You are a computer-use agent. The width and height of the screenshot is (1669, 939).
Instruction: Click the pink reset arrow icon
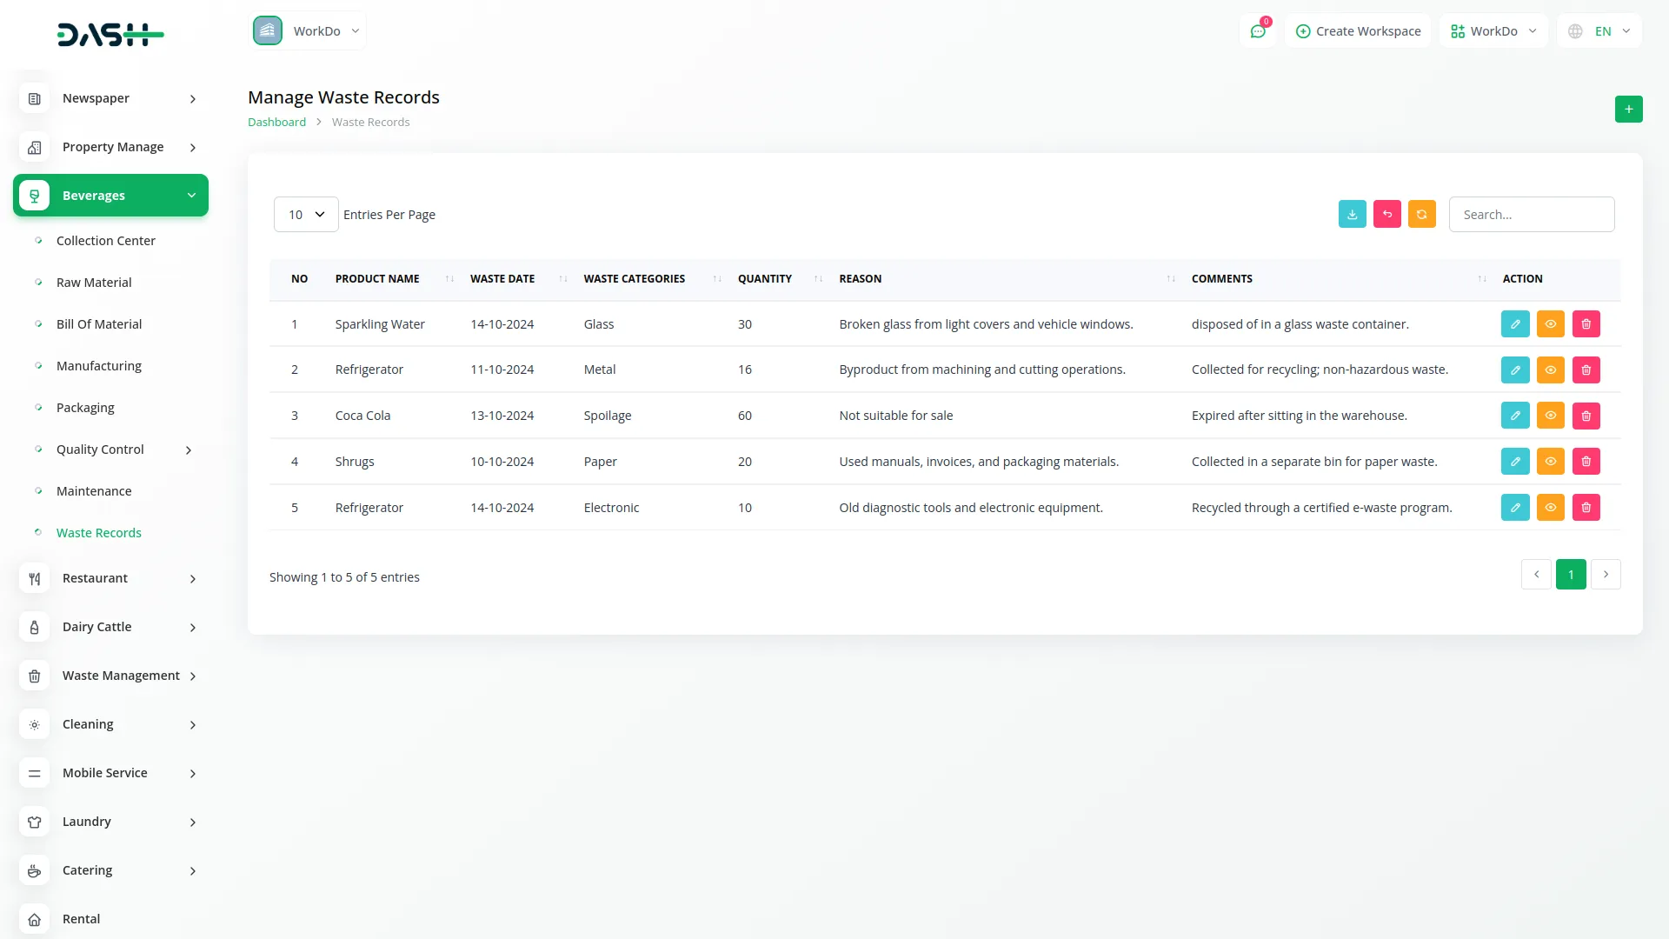point(1386,215)
